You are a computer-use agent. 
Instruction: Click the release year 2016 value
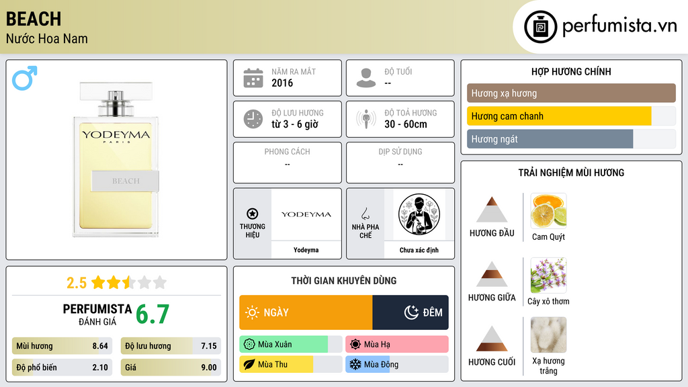(282, 83)
